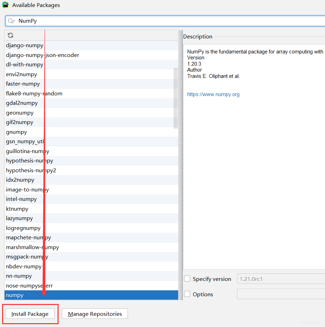Select the django-numpy package
325x327 pixels.
(91, 45)
